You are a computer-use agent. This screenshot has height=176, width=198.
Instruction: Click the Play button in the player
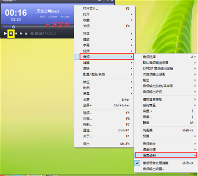coord(5,33)
